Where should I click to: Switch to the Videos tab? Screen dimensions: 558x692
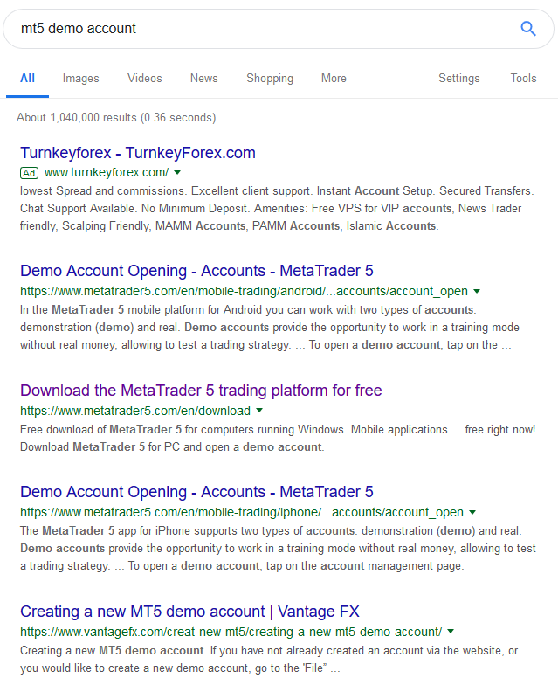[145, 78]
